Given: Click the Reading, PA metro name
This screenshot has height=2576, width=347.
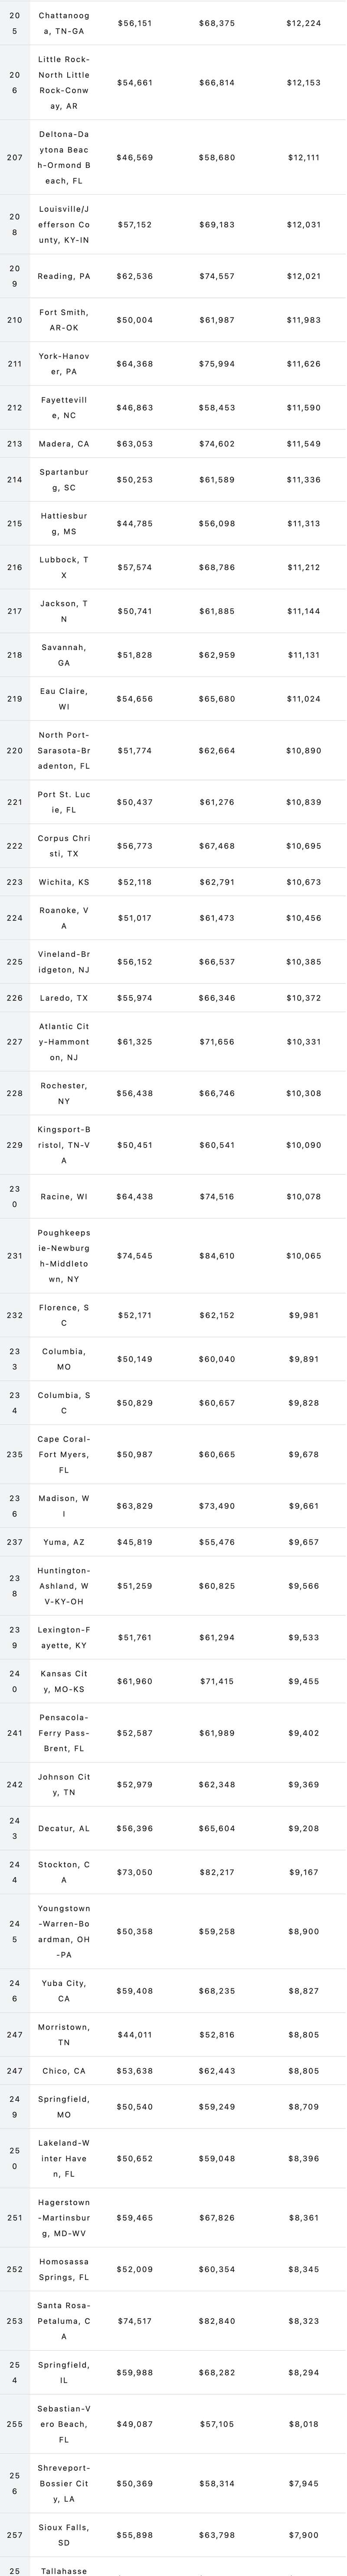Looking at the screenshot, I should pos(64,276).
